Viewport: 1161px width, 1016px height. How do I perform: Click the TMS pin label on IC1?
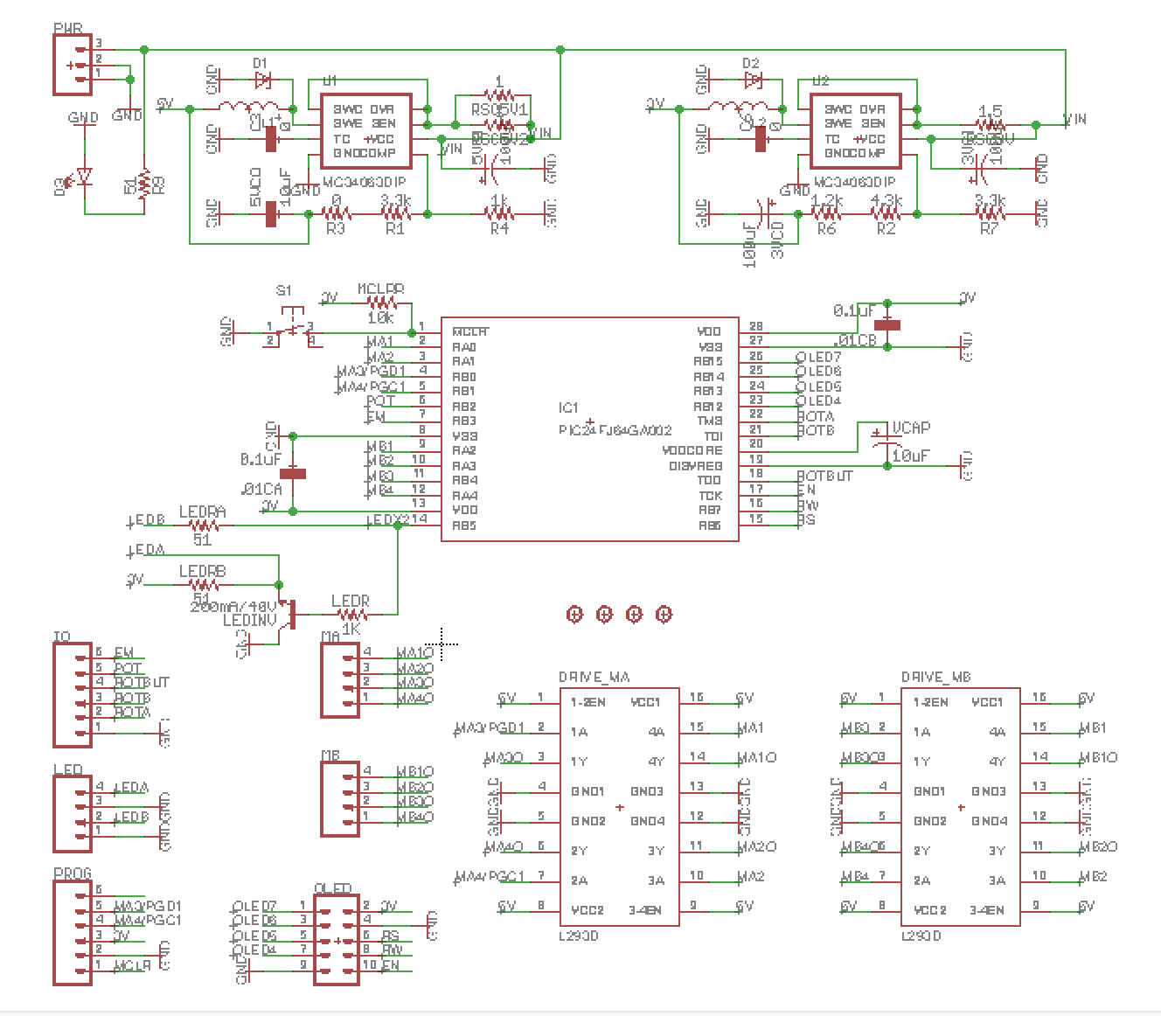(712, 421)
